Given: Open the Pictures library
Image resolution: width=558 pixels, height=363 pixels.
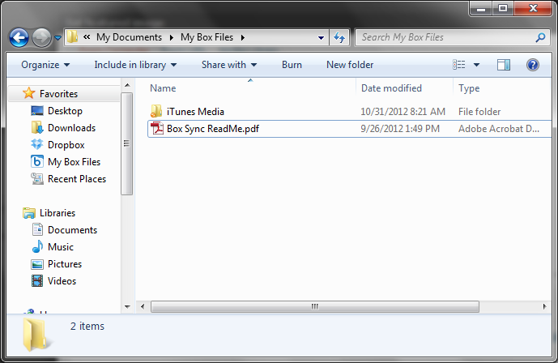Looking at the screenshot, I should click(65, 264).
